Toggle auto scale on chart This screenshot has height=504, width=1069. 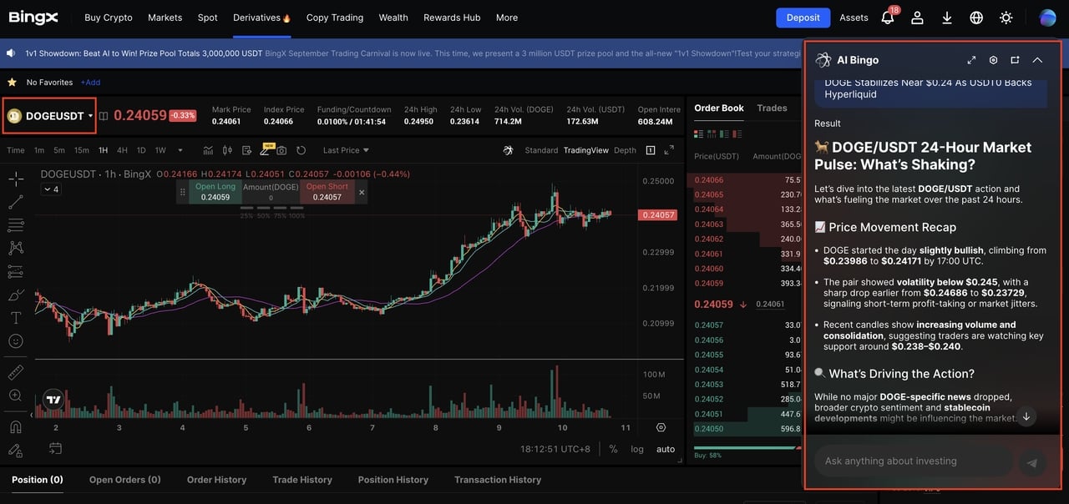pos(666,449)
